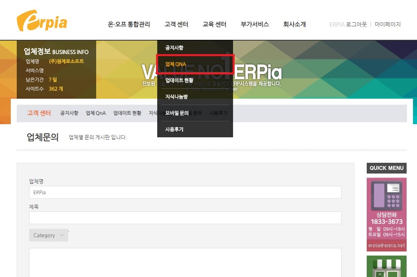The width and height of the screenshot is (417, 277).
Task: Open 온·오프 통합관리 main menu
Action: (x=129, y=24)
